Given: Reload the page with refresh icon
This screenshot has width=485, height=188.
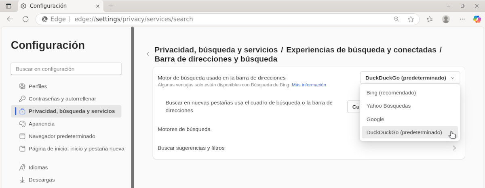Looking at the screenshot, I should coord(25,19).
